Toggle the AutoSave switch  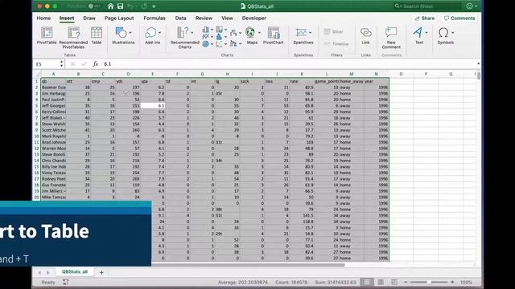(94, 6)
